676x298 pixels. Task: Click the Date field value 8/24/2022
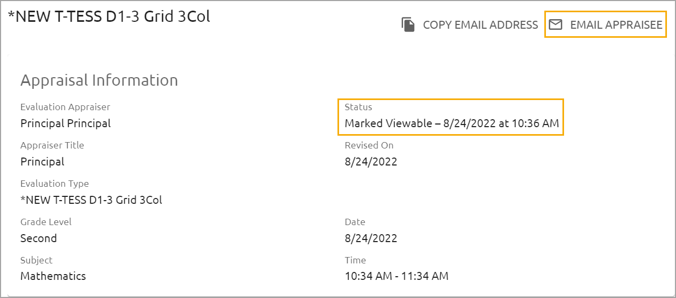click(371, 238)
